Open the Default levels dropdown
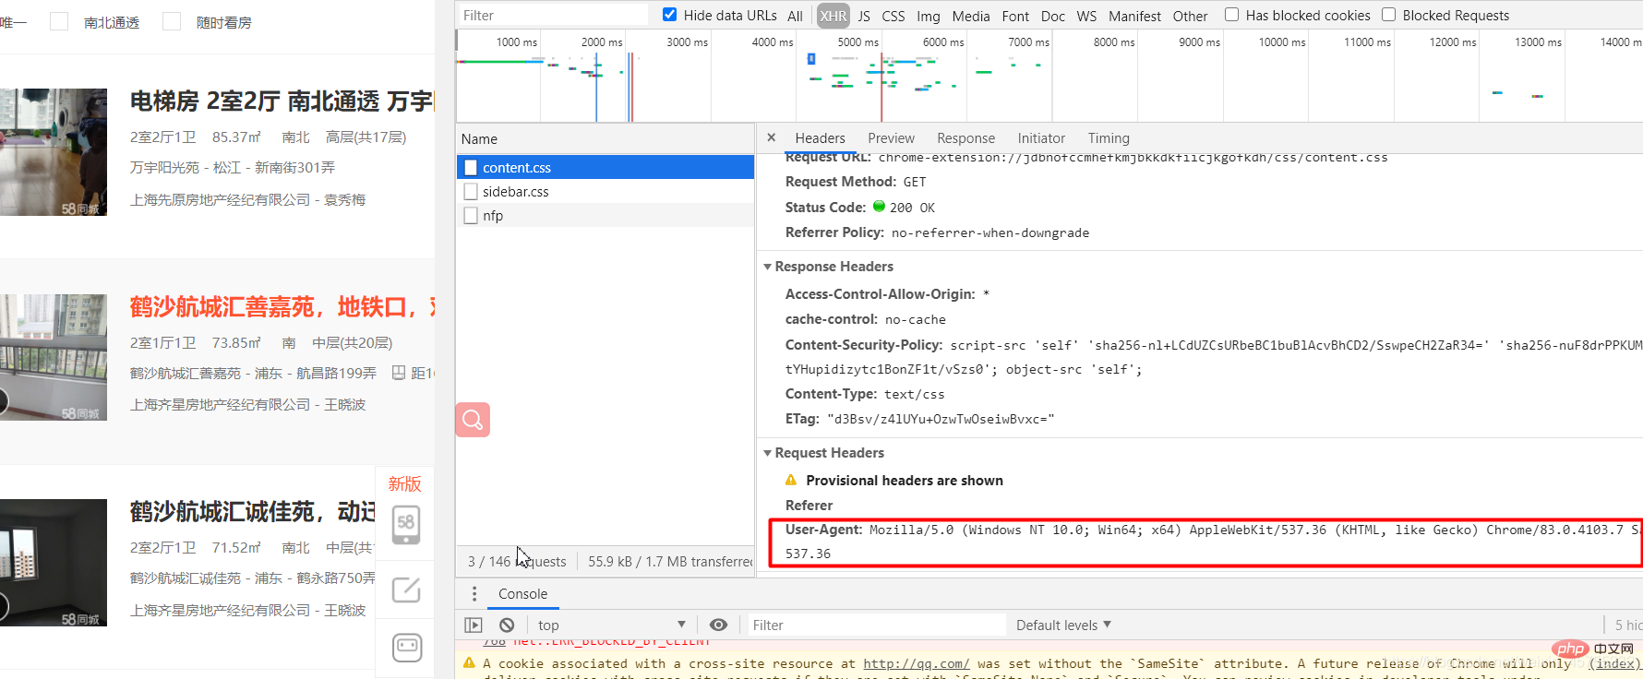Screen dimensions: 1643x679 tap(1062, 625)
